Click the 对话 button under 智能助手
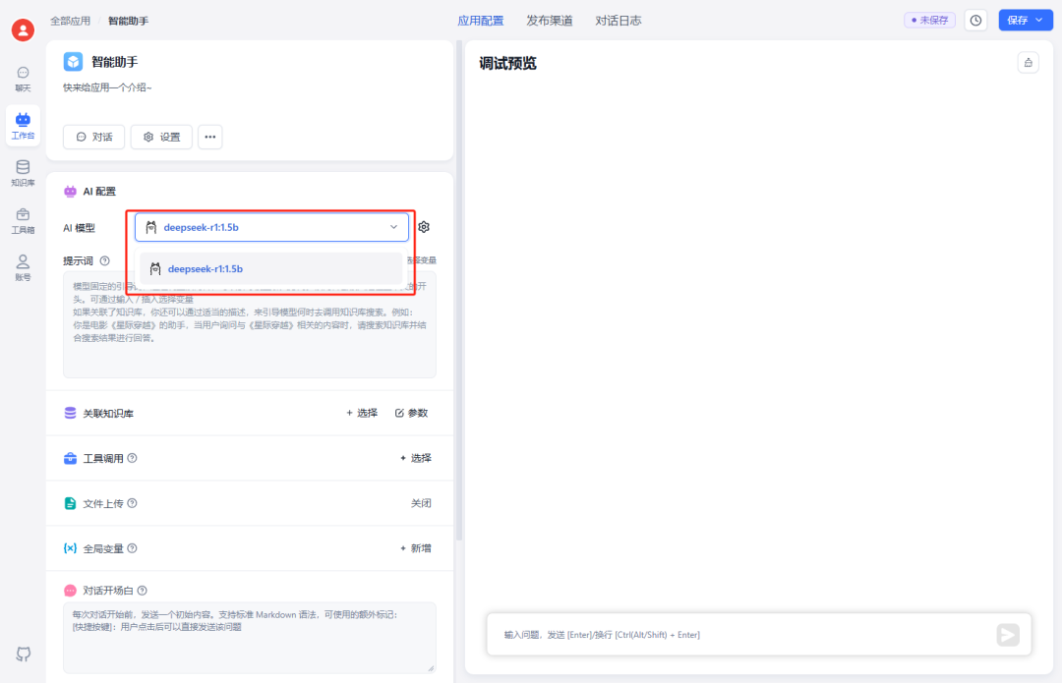The width and height of the screenshot is (1062, 683). [x=93, y=137]
